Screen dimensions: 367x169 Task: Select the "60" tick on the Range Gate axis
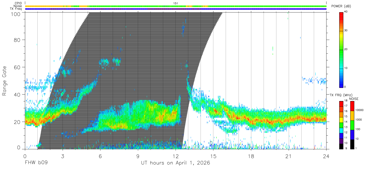coord(18,67)
